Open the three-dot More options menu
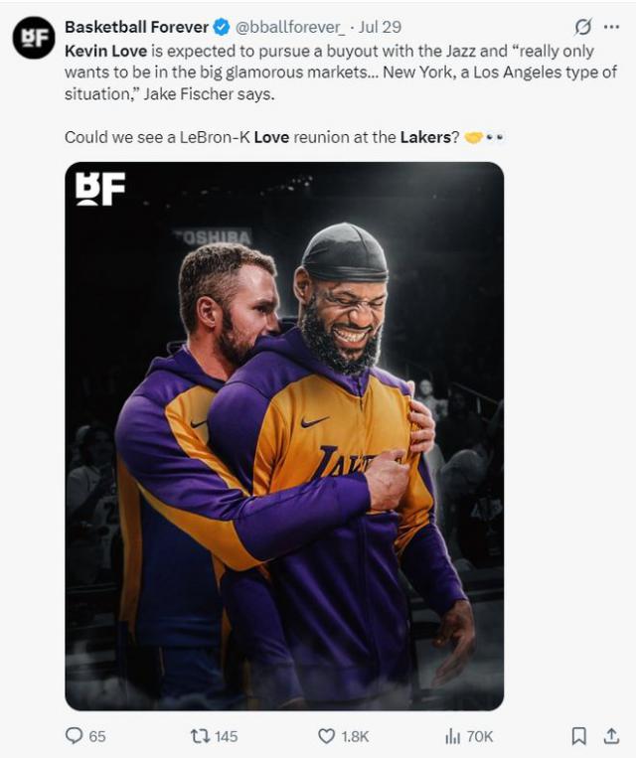The width and height of the screenshot is (636, 758). (x=611, y=27)
